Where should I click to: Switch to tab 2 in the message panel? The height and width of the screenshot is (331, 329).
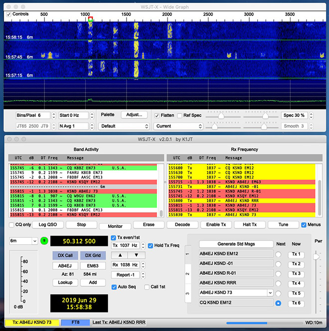tap(187, 273)
